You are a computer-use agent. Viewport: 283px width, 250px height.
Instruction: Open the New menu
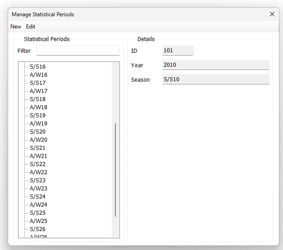tap(16, 27)
